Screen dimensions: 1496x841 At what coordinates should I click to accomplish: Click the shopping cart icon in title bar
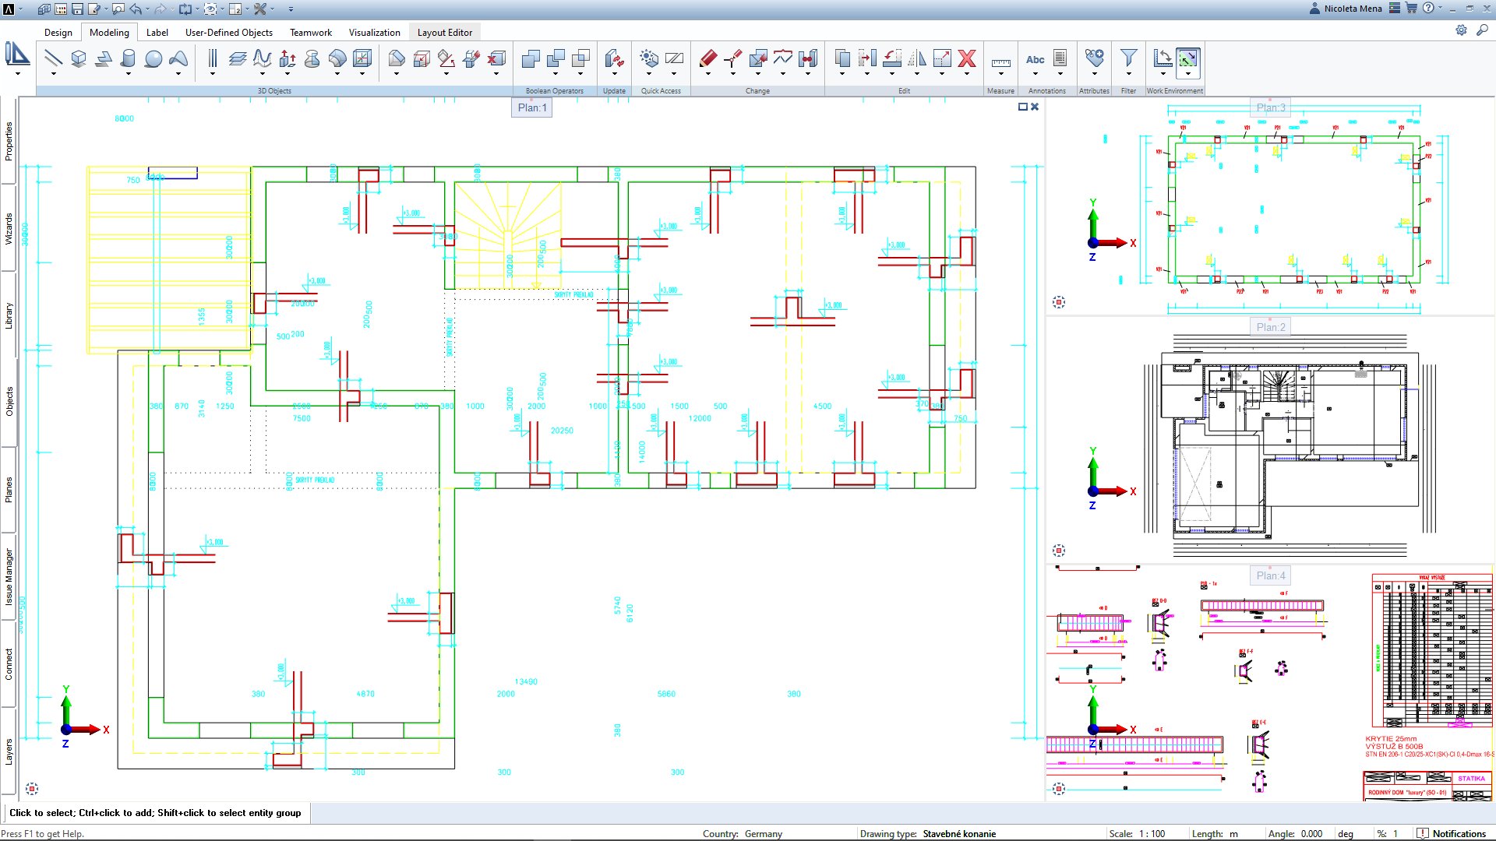pyautogui.click(x=1411, y=8)
